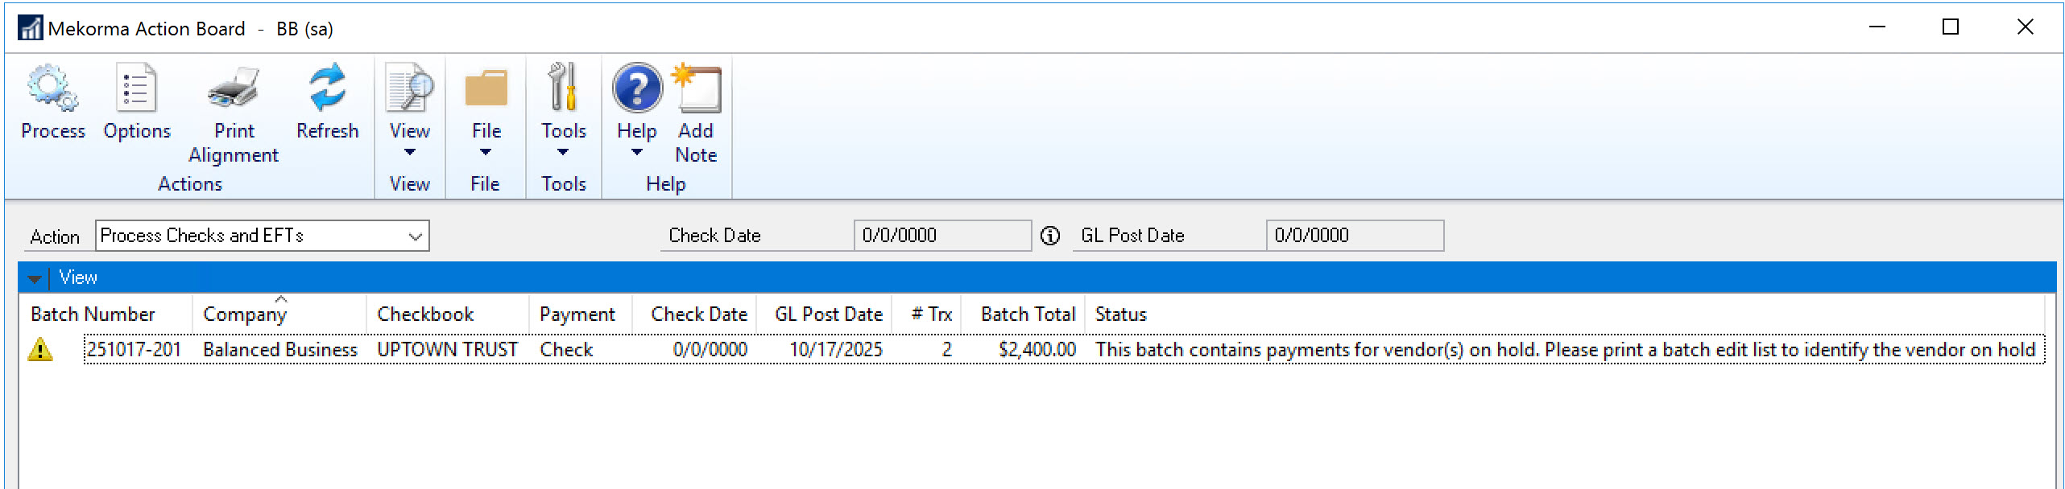Sort by Batch Number column header
This screenshot has height=489, width=2065.
93,314
